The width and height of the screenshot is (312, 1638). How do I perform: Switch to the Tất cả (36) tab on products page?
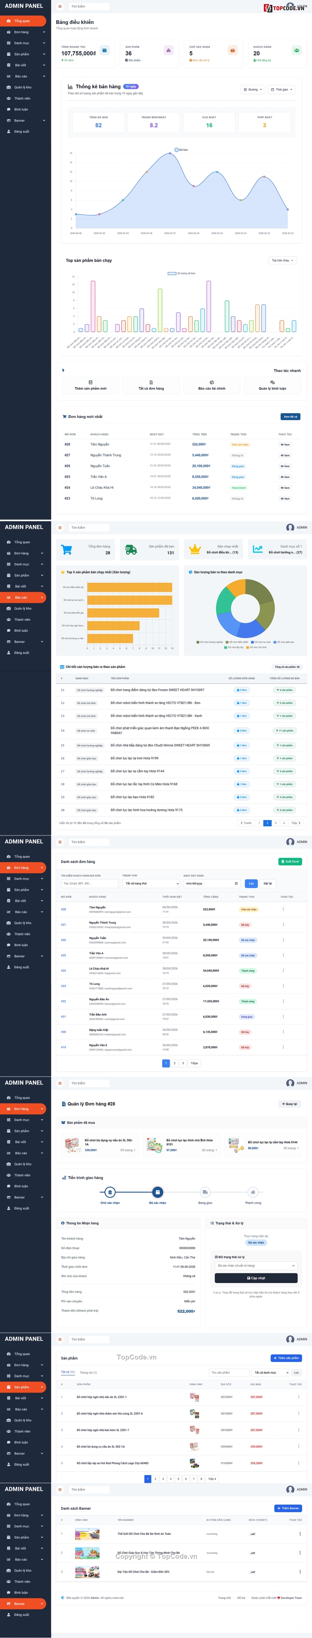click(68, 1372)
